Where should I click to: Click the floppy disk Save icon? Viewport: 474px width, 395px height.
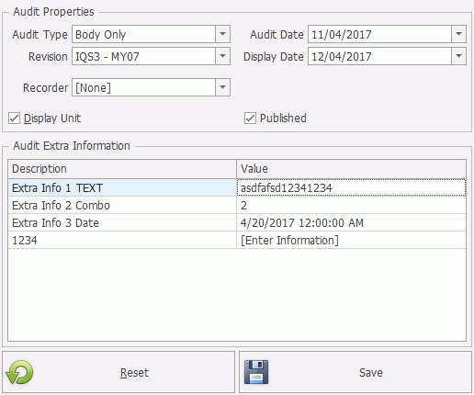click(x=256, y=372)
